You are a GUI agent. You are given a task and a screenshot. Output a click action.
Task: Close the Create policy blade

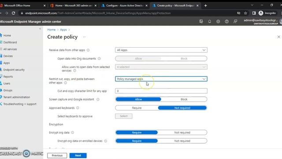point(278,37)
